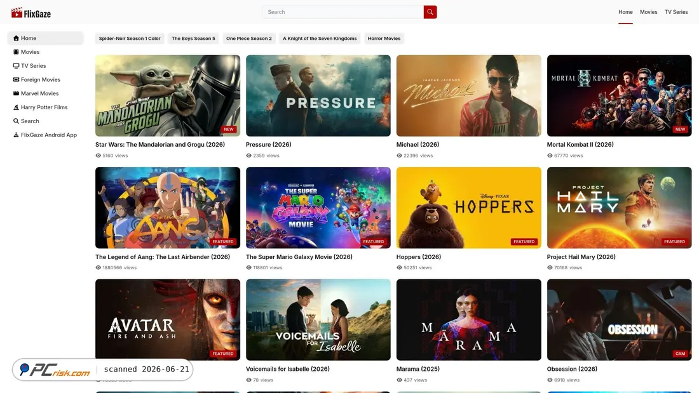
Task: Click the Legend of Aang poster thumbnail
Action: click(168, 208)
